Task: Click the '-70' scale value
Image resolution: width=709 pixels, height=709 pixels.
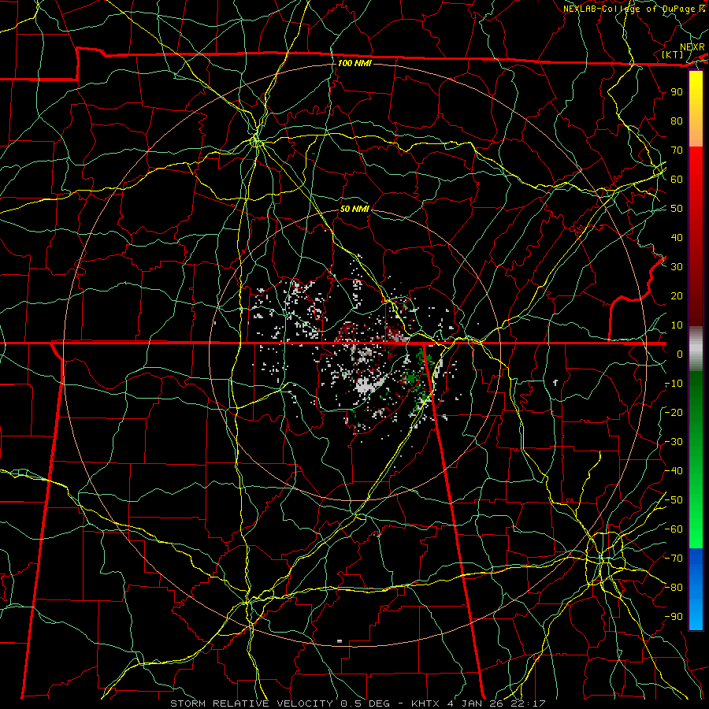Action: pyautogui.click(x=674, y=559)
